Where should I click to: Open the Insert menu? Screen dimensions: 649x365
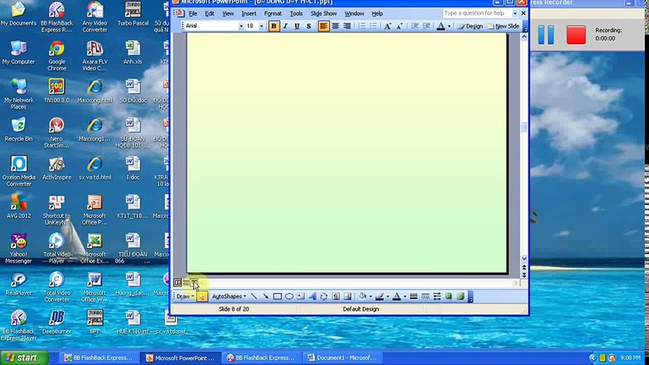click(x=249, y=14)
